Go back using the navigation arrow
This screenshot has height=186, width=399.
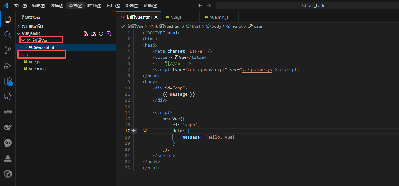(200, 5)
